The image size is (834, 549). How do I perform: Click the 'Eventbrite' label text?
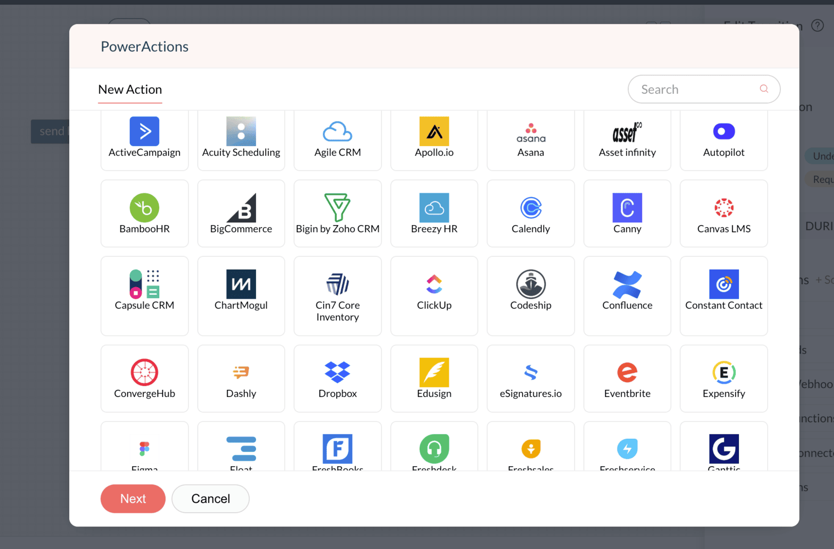(x=627, y=394)
